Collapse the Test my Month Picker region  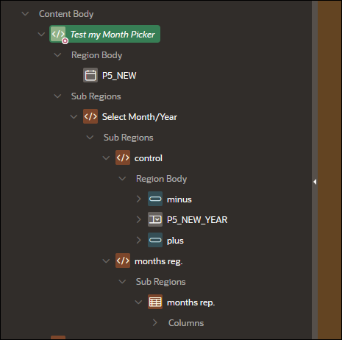(41, 35)
